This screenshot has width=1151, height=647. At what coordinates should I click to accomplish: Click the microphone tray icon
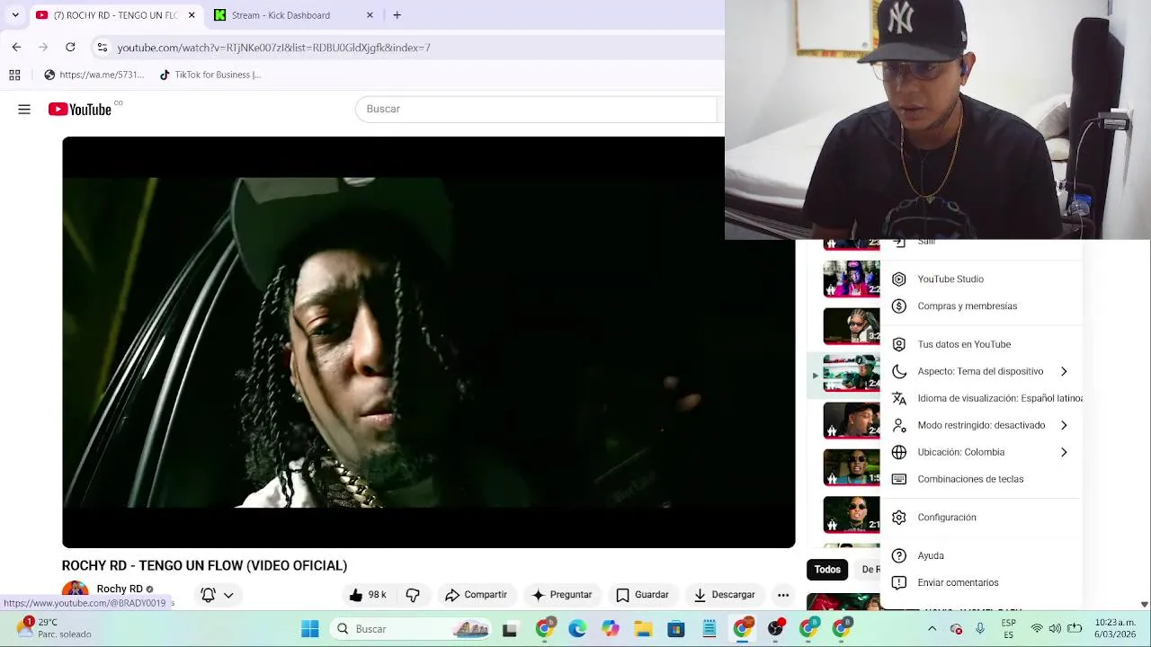(x=980, y=629)
